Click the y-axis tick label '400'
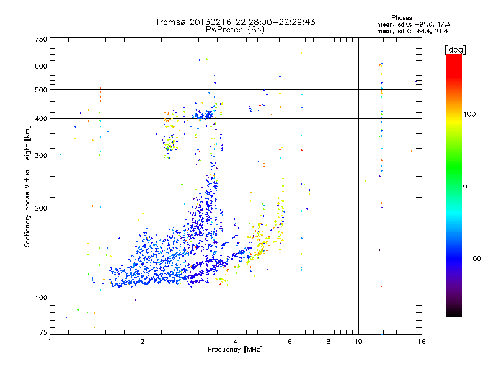This screenshot has width=496, height=372. (41, 118)
